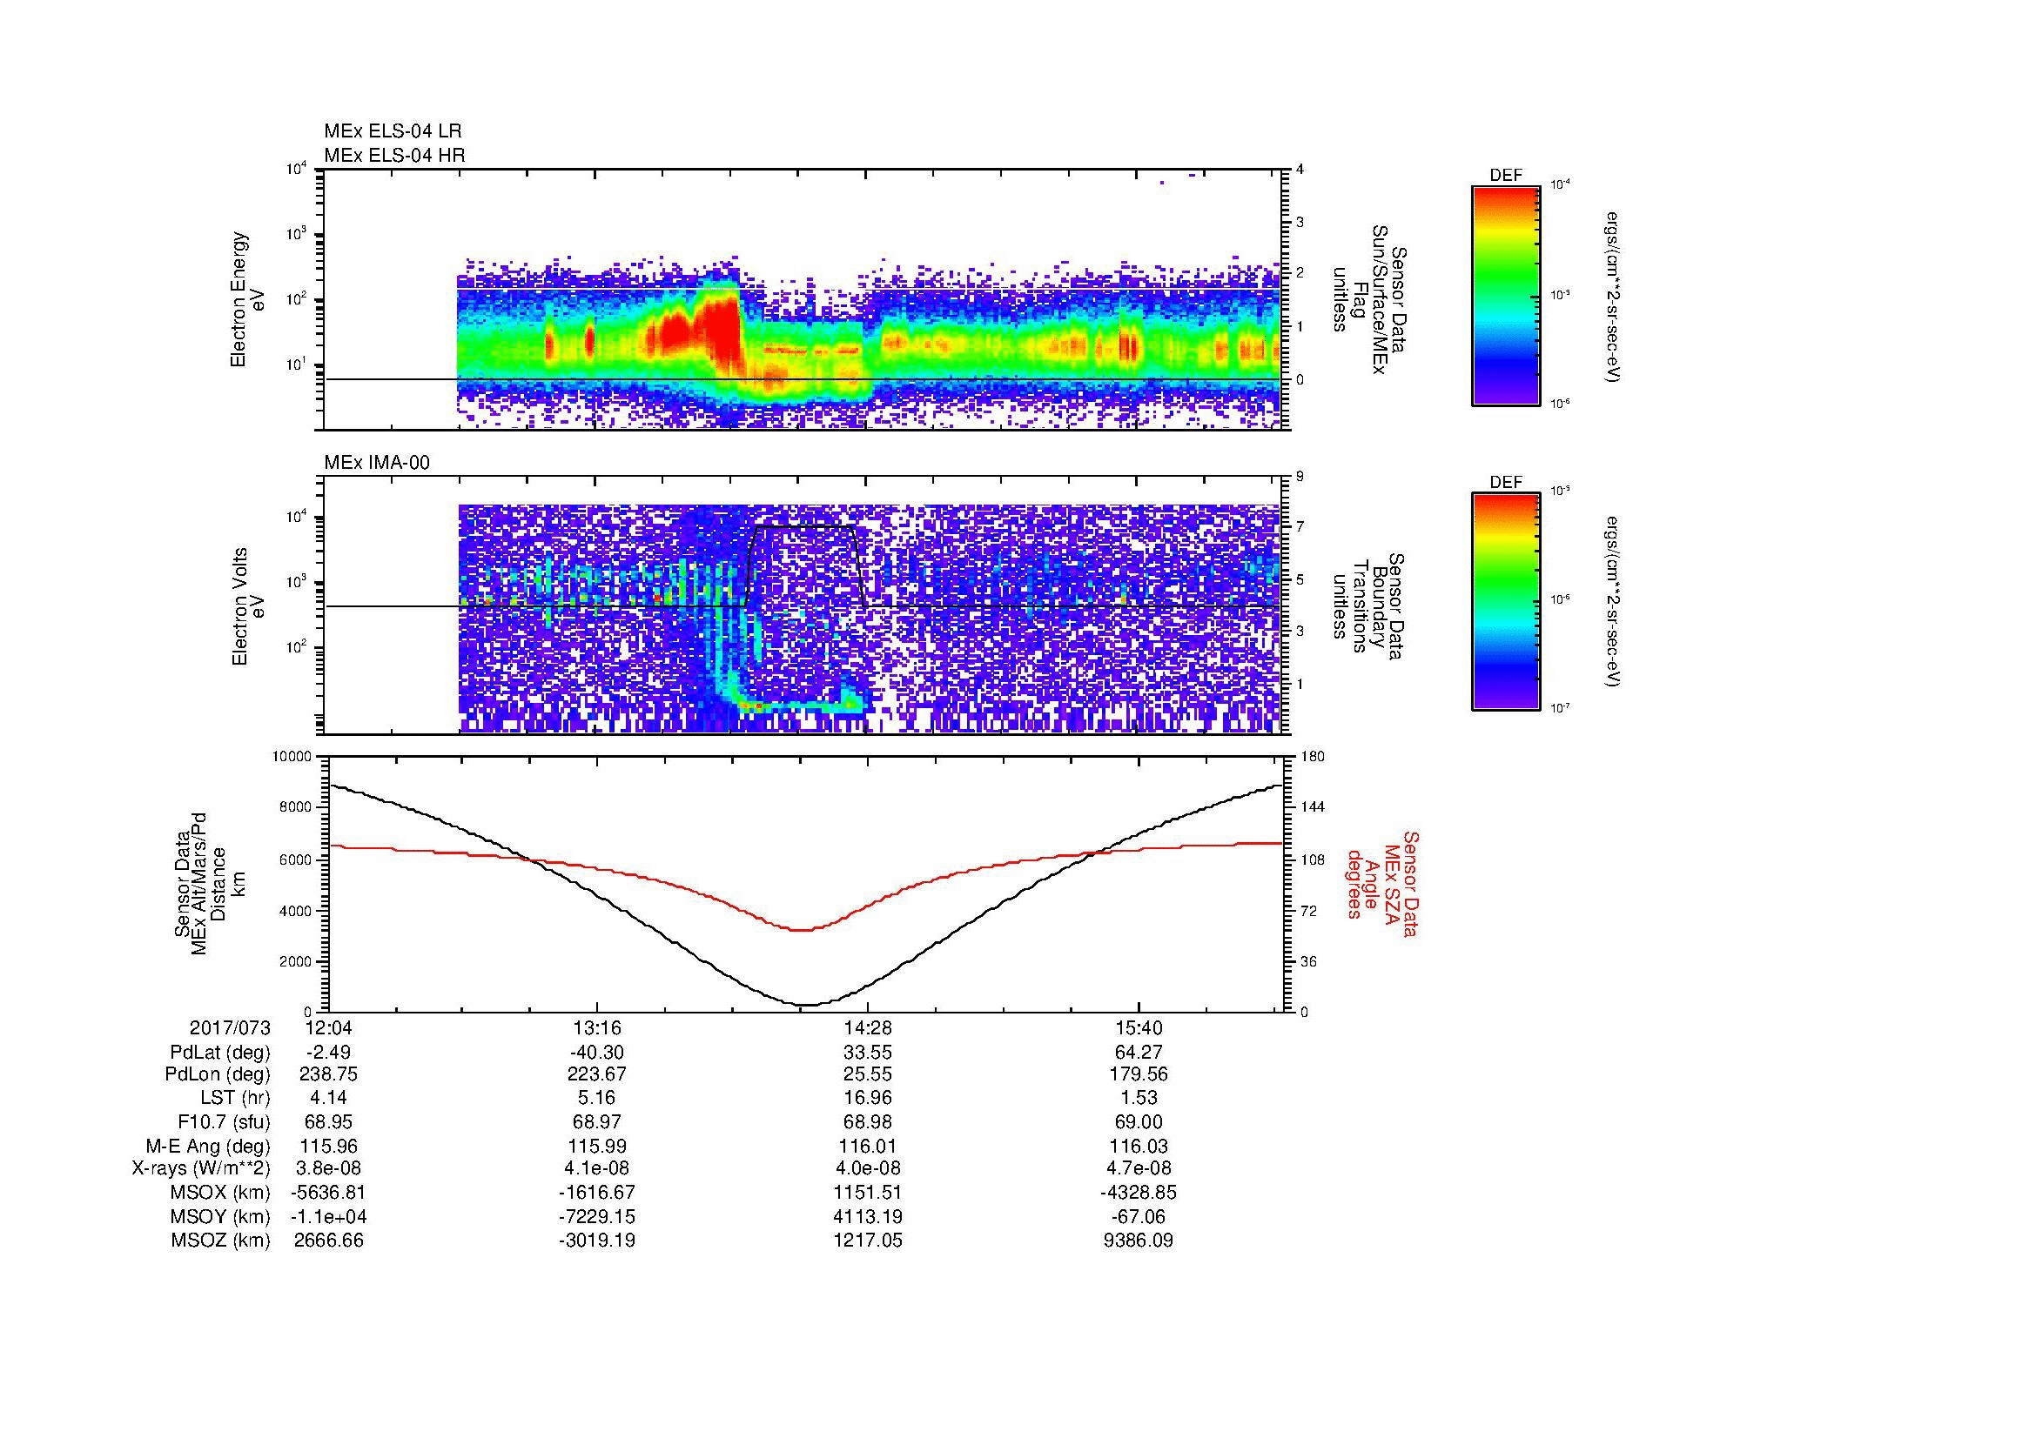
Task: Click the 'MEx ELS-04 HR' plot title
Action: coord(394,155)
